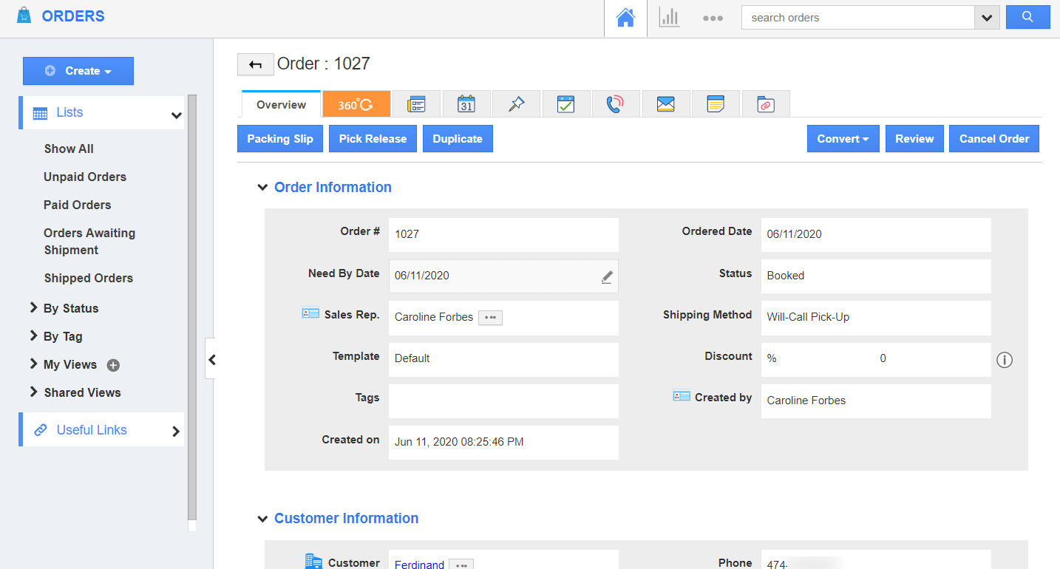Click the Order # value 1027
The height and width of the screenshot is (569, 1060).
click(x=407, y=234)
